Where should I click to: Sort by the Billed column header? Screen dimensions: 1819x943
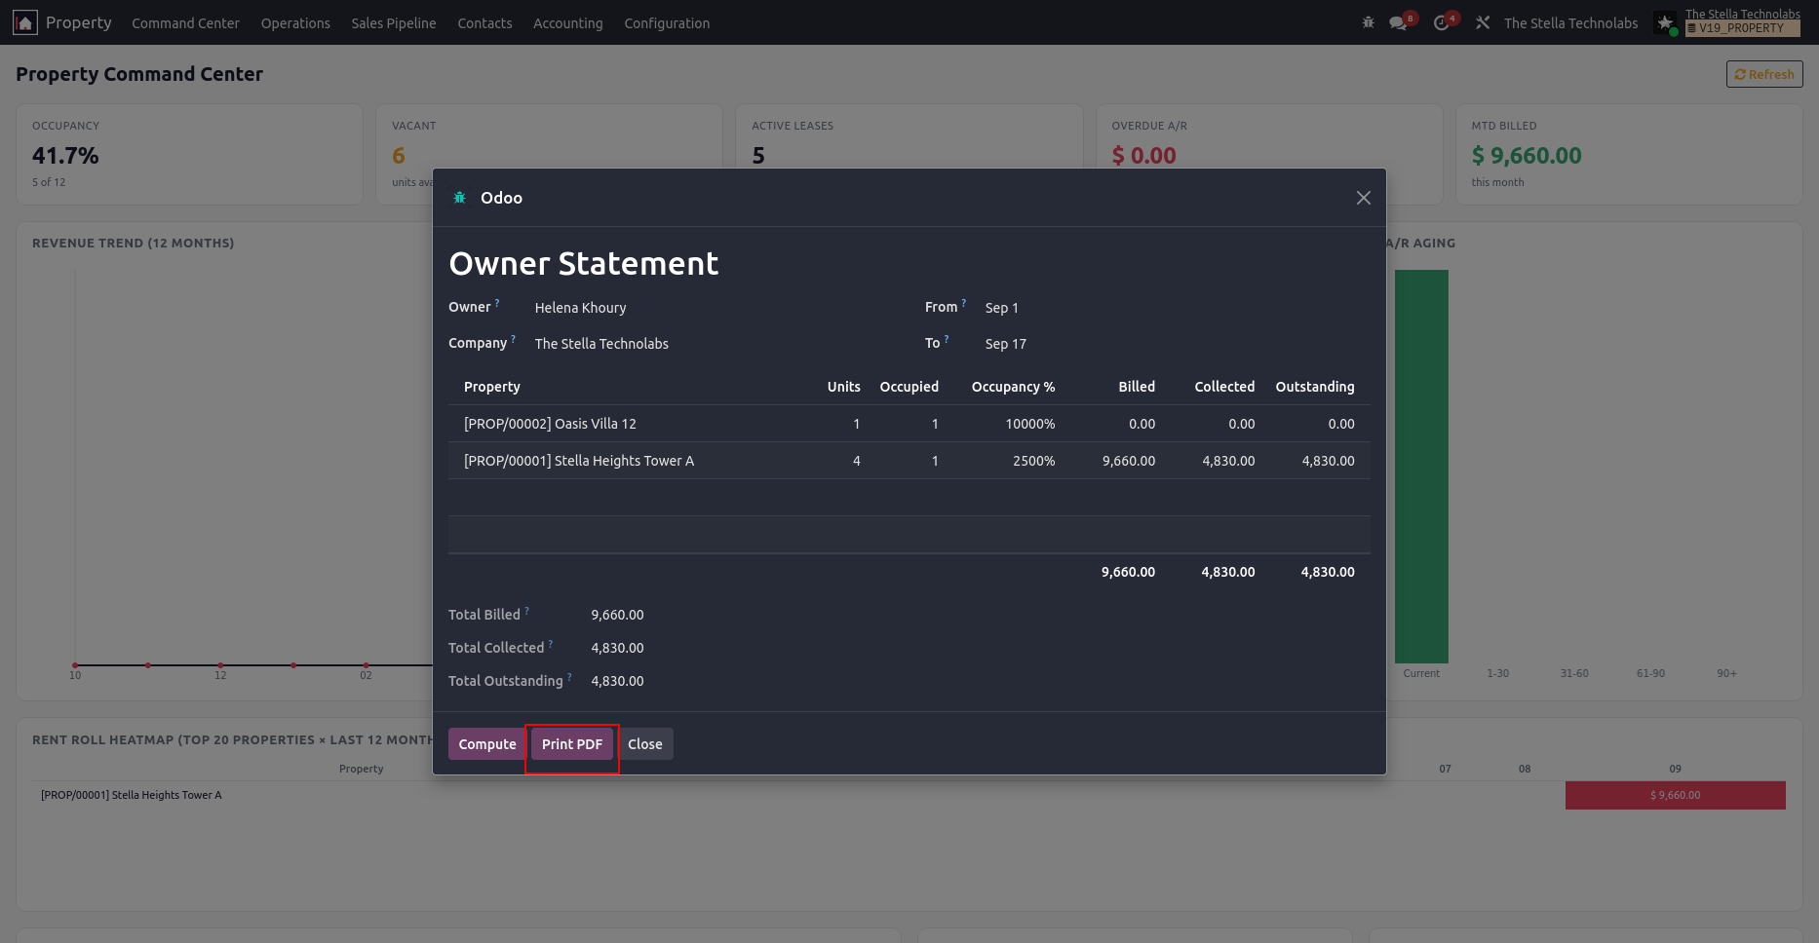1137,387
